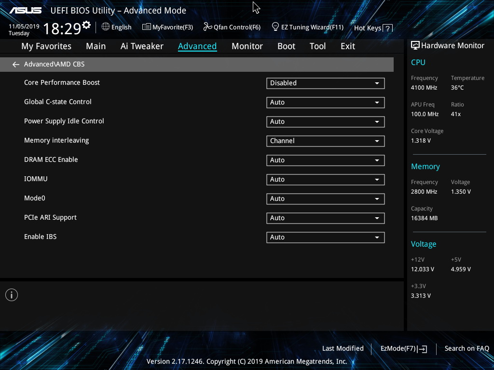This screenshot has width=494, height=370.
Task: Switch to the Boot tab
Action: pyautogui.click(x=286, y=46)
